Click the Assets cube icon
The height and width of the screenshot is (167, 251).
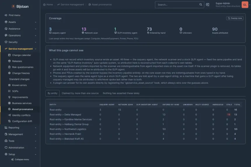(x=6, y=22)
